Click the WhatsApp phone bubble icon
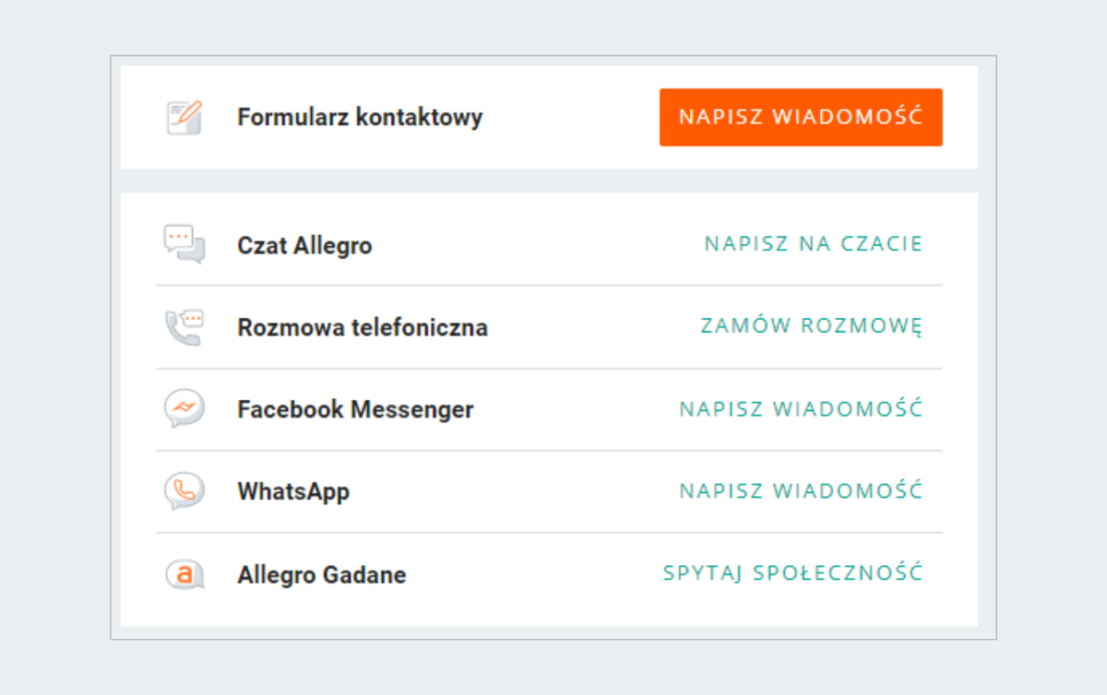This screenshot has width=1107, height=695. tap(184, 490)
